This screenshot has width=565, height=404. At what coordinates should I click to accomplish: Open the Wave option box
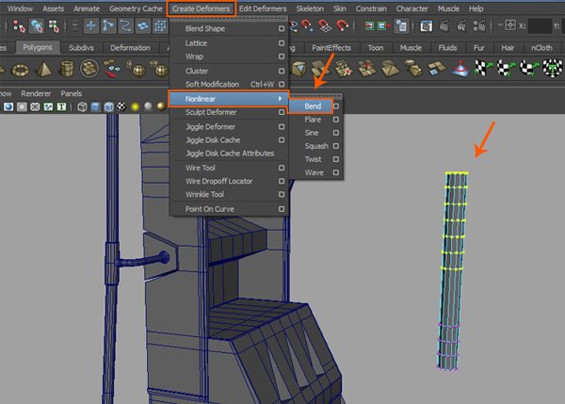pyautogui.click(x=336, y=172)
